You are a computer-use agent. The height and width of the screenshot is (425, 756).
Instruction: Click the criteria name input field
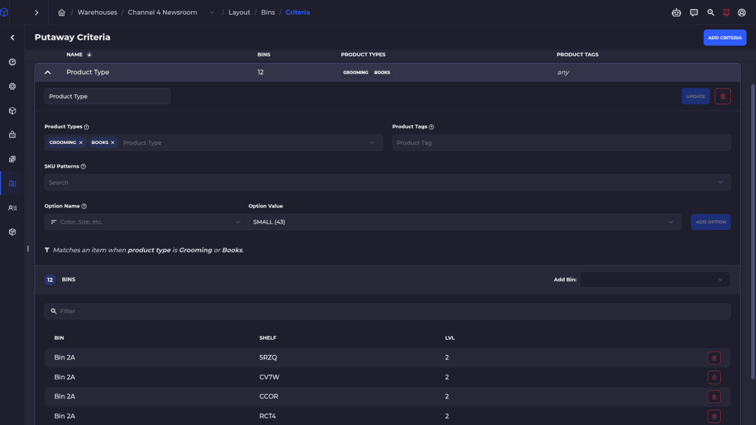[x=107, y=96]
